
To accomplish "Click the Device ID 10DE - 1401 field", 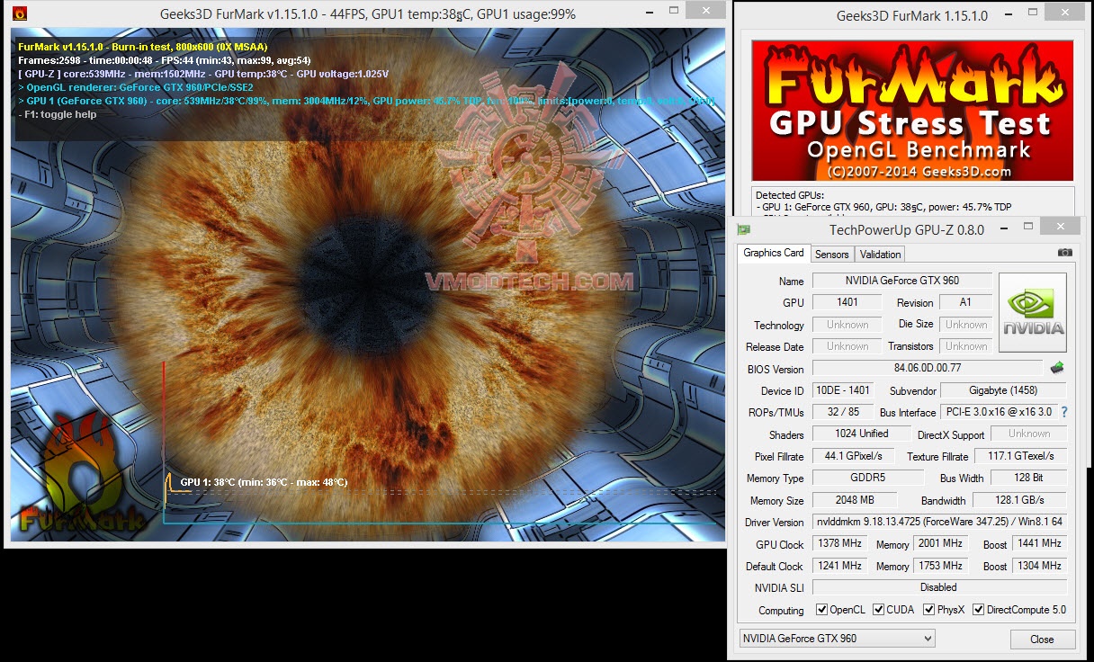I will 842,390.
